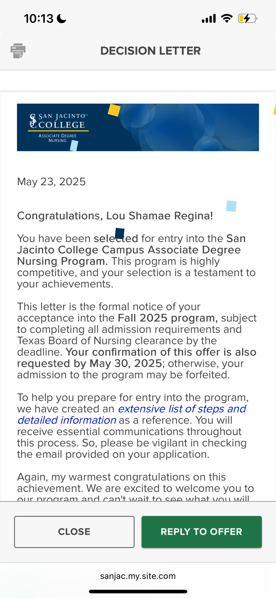Viewport: 276px width, 599px height.
Task: Tap the cellular signal bars icon
Action: 209,19
